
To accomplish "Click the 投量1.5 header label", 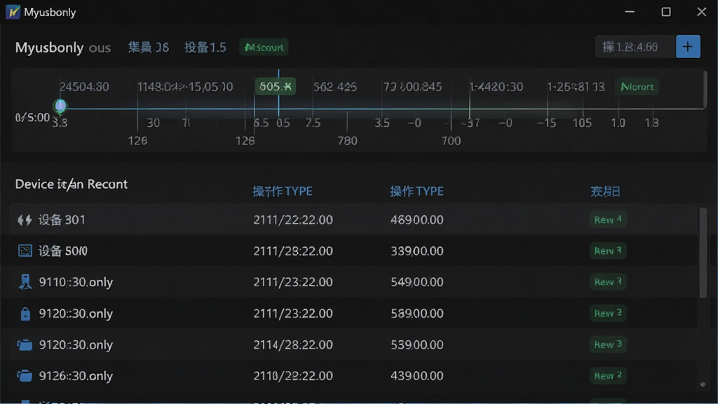I will point(205,47).
